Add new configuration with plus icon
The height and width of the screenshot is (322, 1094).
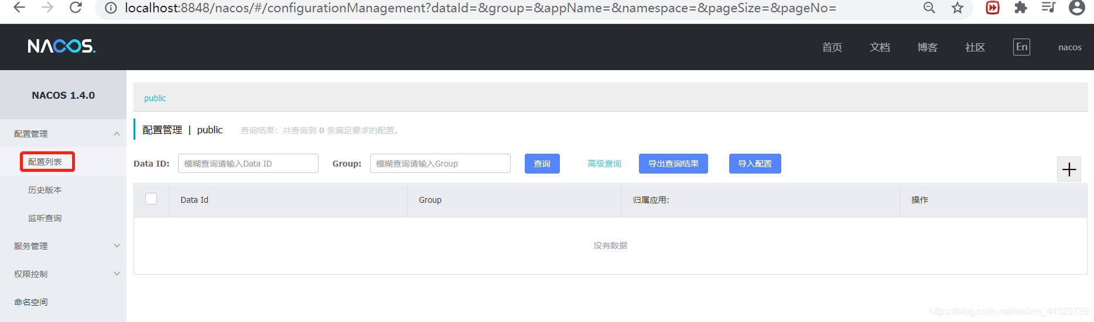pos(1069,169)
